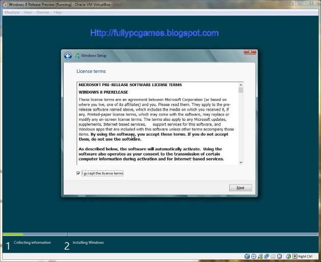Toggle the accept license terms checkbox

pyautogui.click(x=78, y=173)
